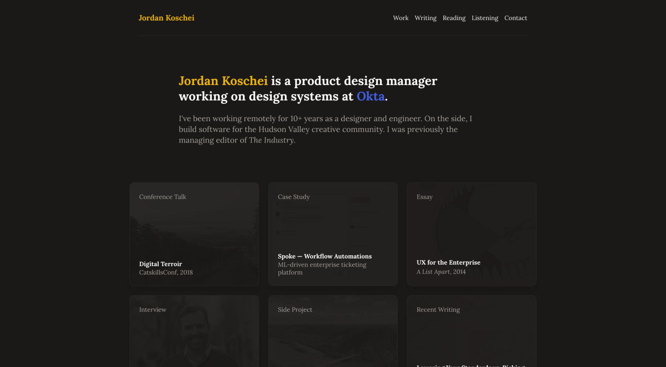Click the Jordan Koschei site logo

166,18
